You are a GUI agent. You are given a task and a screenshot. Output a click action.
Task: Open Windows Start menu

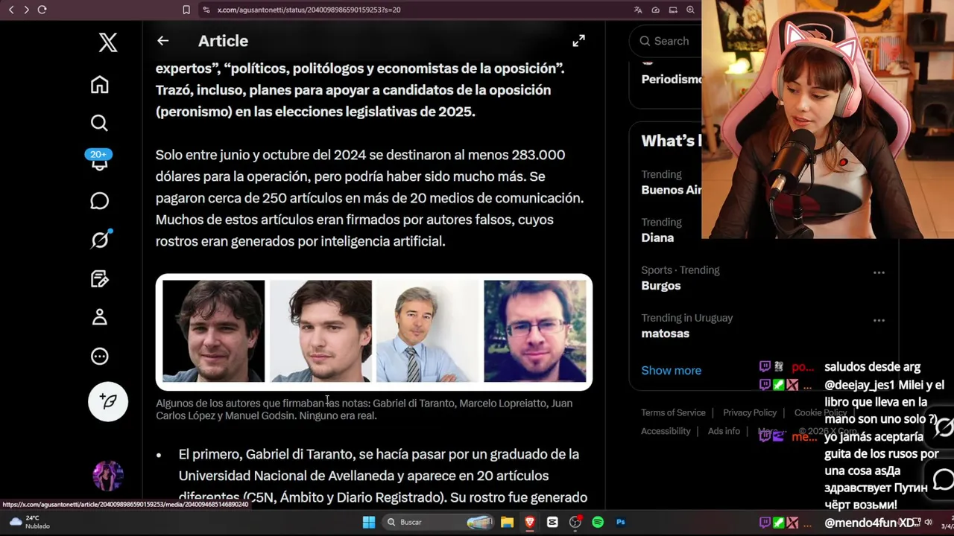[369, 522]
